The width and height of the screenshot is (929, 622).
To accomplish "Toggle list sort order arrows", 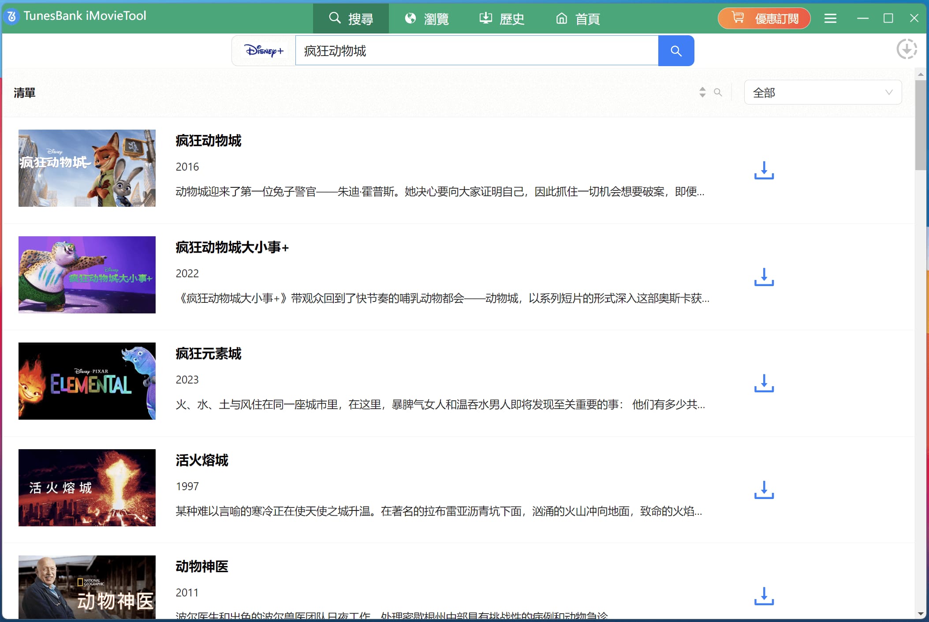I will pos(702,92).
